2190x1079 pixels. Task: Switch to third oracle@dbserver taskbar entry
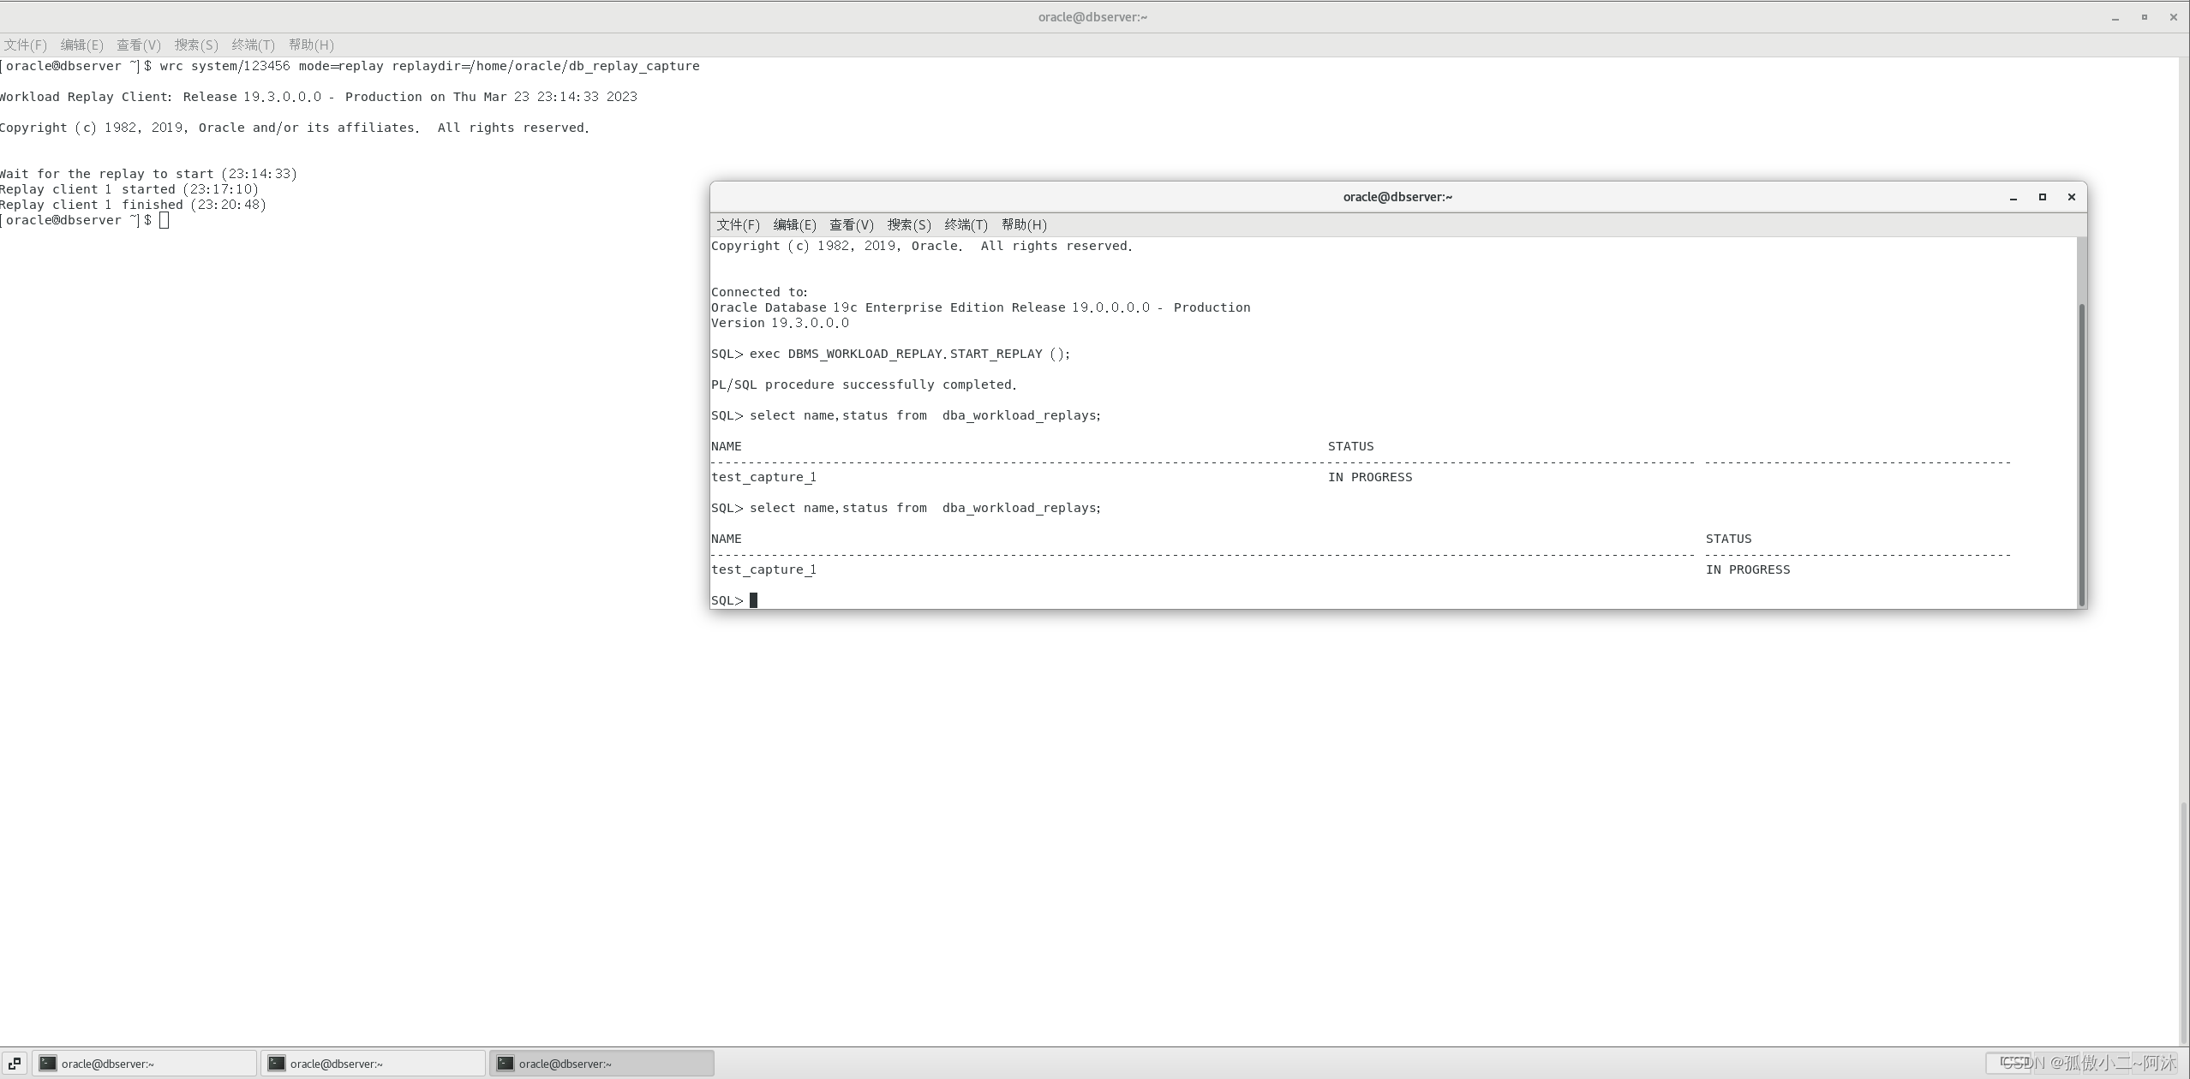601,1063
